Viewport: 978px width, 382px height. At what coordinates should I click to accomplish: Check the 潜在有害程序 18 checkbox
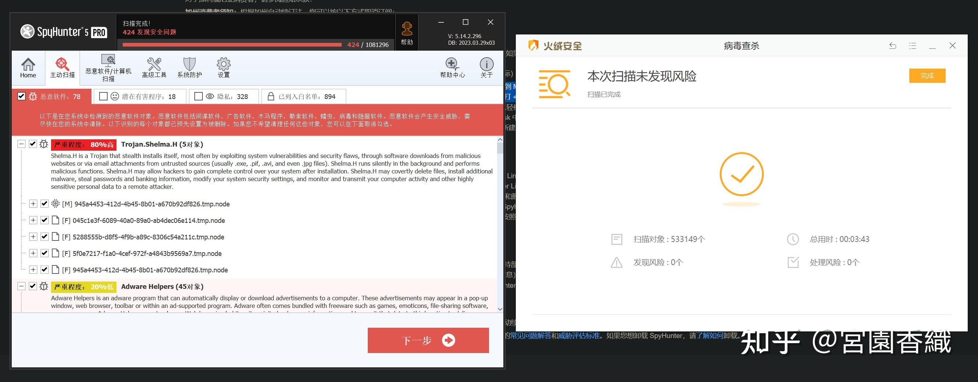pyautogui.click(x=103, y=96)
